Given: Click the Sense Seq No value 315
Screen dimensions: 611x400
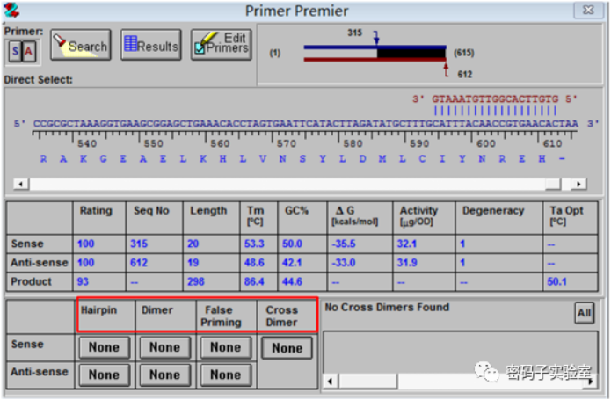Looking at the screenshot, I should pos(139,244).
